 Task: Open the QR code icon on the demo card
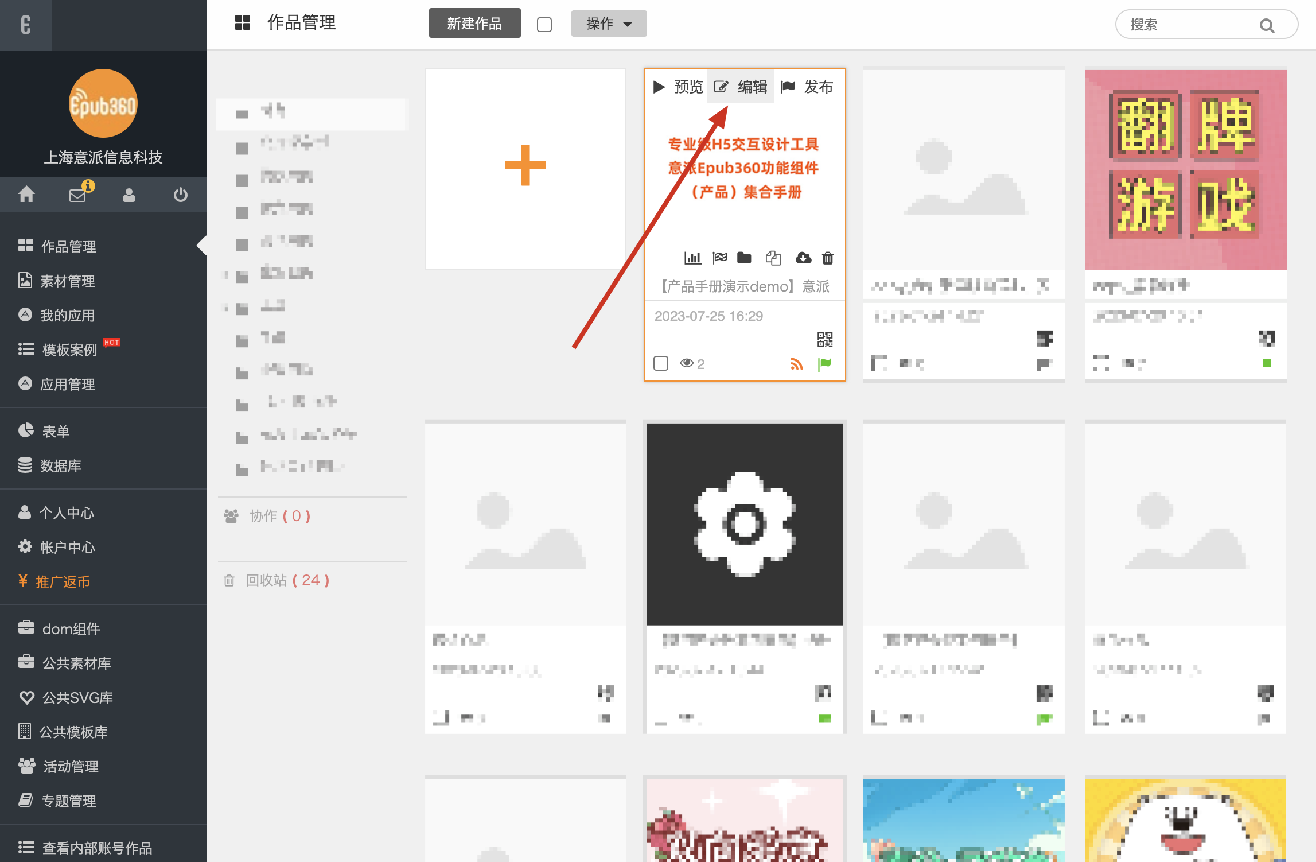pos(824,340)
